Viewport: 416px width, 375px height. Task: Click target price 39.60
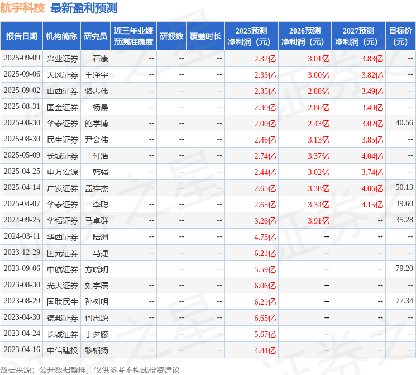[404, 203]
